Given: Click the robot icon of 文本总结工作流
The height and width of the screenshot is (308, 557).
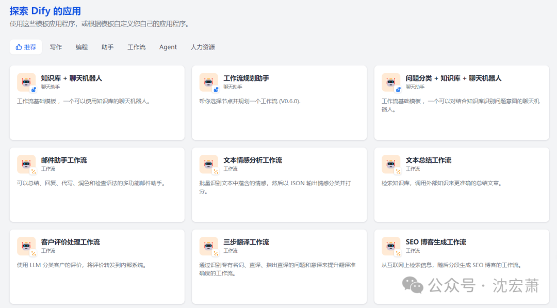Looking at the screenshot, I should coord(391,164).
